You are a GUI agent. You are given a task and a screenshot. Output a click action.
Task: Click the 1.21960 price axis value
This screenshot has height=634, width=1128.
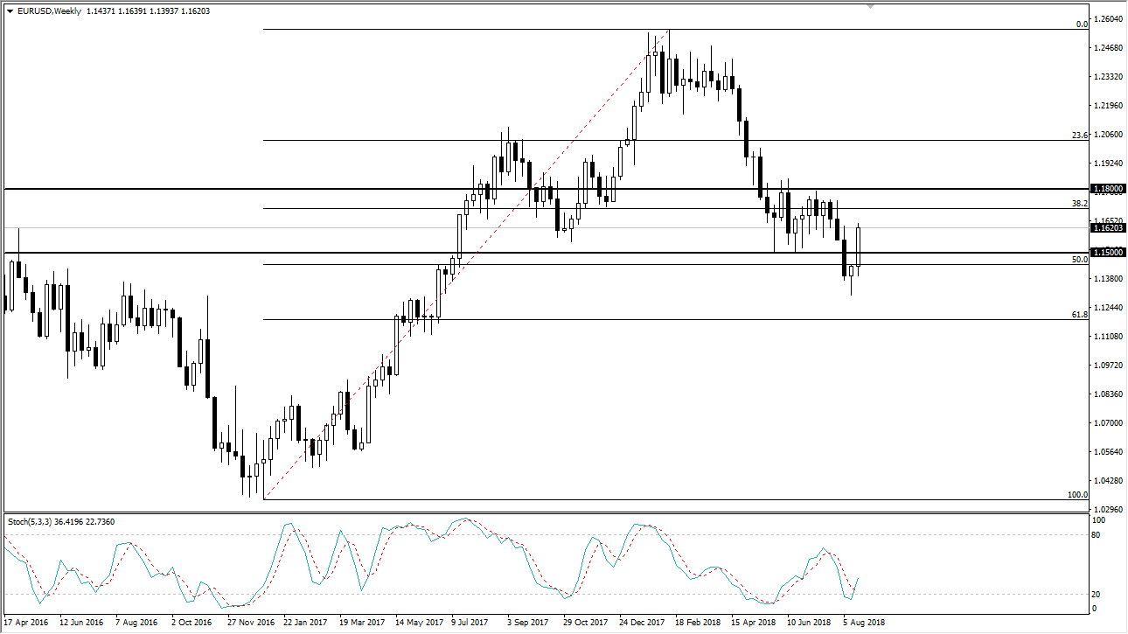(1108, 106)
